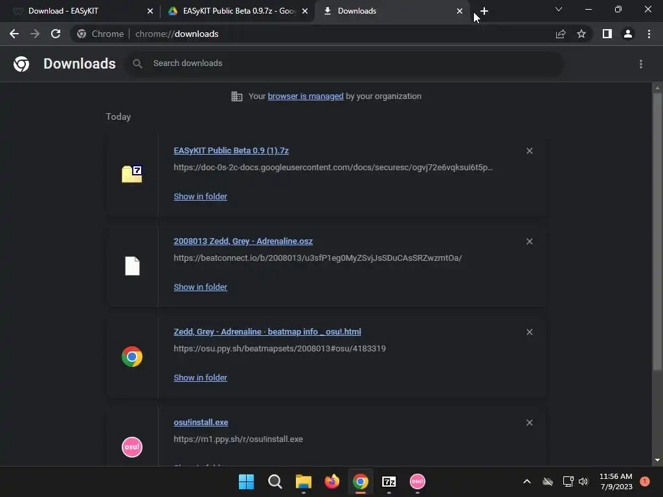663x497 pixels.
Task: Click the scrollbar down arrow
Action: coord(657,460)
